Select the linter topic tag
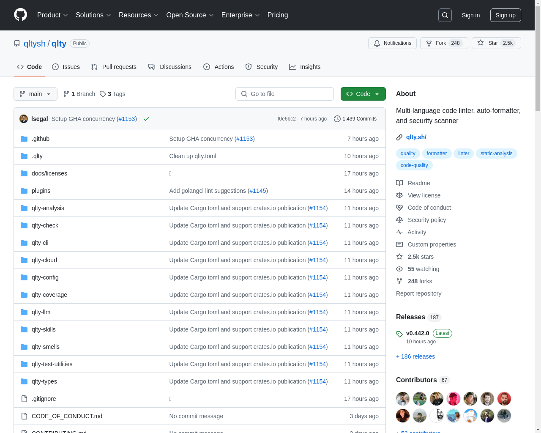This screenshot has width=541, height=433. [x=464, y=153]
